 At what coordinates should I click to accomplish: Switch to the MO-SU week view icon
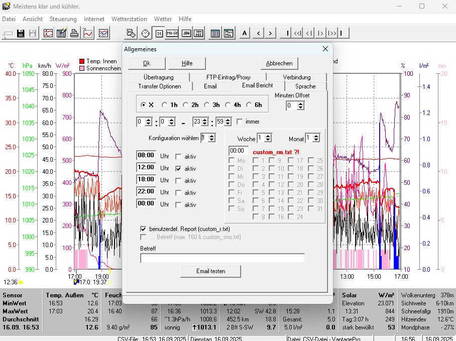(172, 34)
